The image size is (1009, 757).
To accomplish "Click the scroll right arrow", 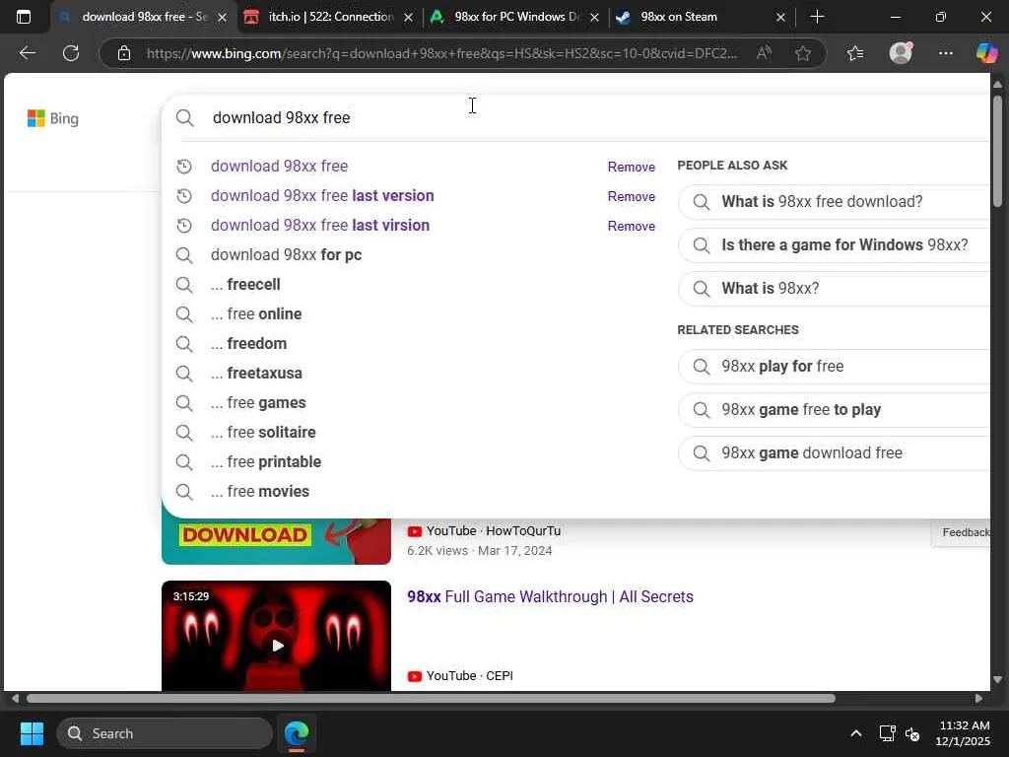I will [978, 699].
